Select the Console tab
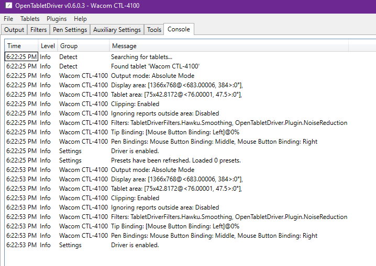The width and height of the screenshot is (376, 266). 179,29
